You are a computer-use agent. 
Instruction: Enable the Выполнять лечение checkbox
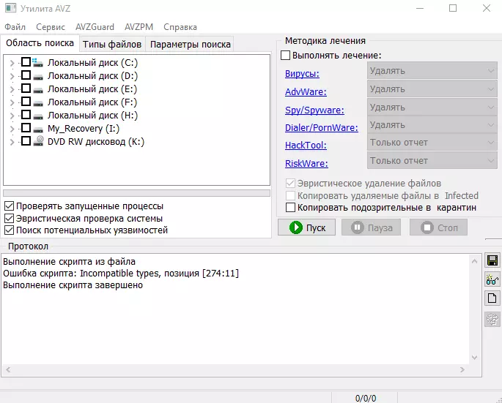click(285, 56)
